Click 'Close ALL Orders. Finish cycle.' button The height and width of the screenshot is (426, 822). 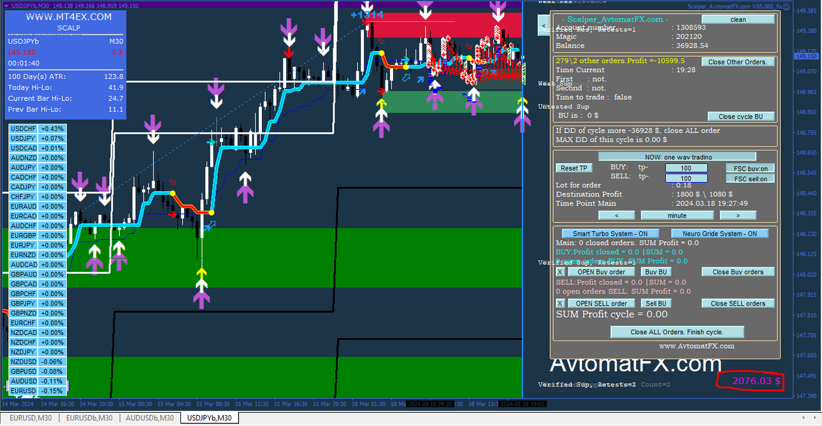tap(677, 332)
